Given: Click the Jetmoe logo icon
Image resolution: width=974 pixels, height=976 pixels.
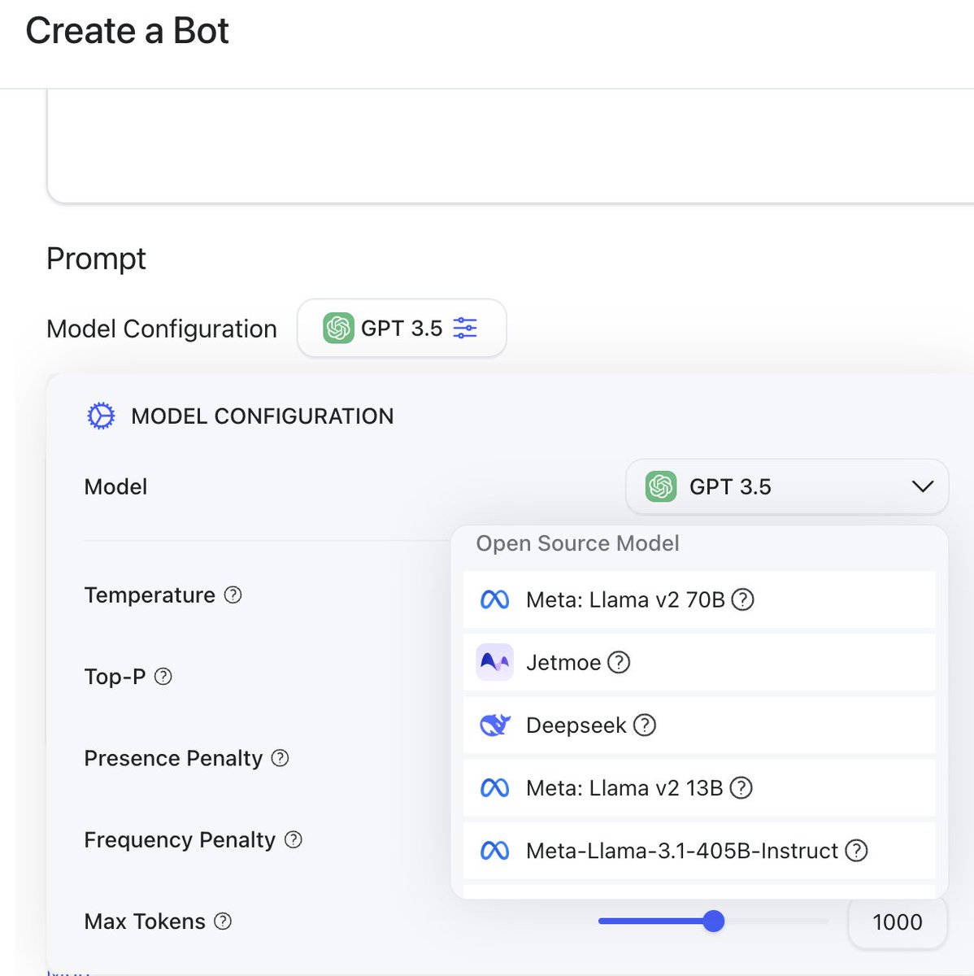Looking at the screenshot, I should (494, 662).
